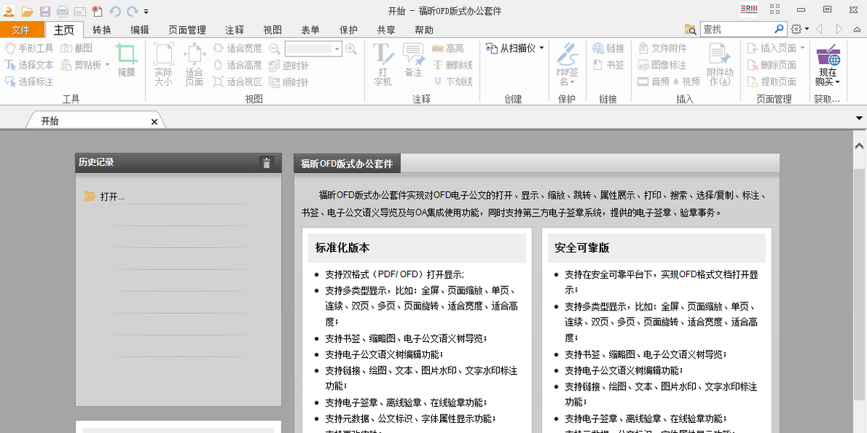Click the 适合页面 fit page button
Viewport: 867px width, 433px height.
click(194, 64)
